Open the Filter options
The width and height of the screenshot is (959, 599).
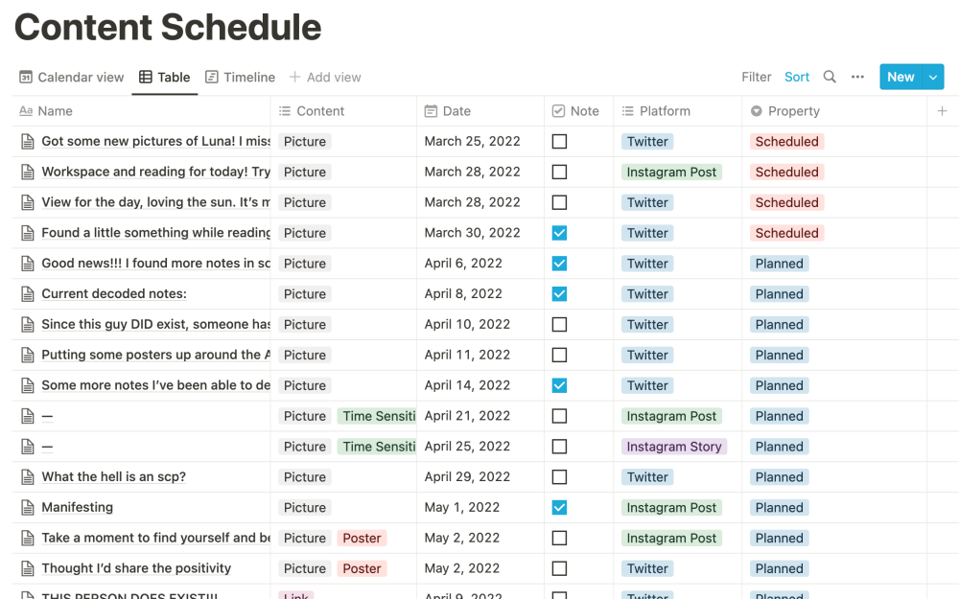coord(757,77)
